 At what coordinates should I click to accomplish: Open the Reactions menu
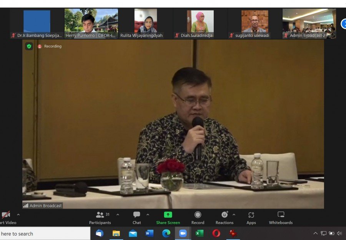[x=225, y=218]
